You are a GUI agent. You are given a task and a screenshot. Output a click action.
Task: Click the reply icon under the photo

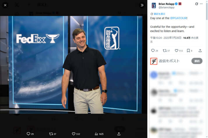(28, 134)
